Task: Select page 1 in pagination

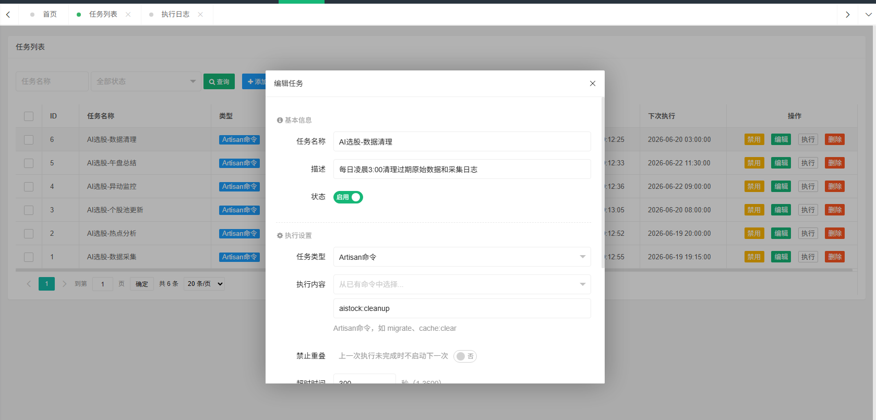Action: click(46, 284)
